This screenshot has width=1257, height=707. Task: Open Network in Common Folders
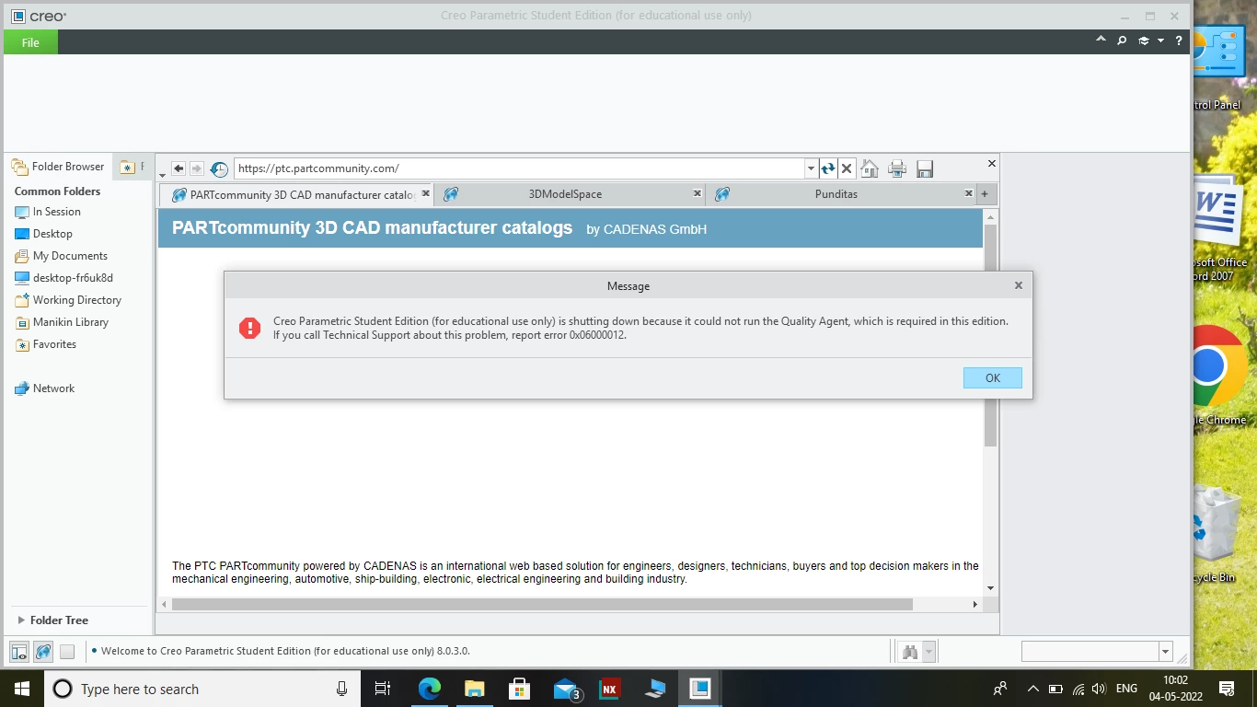point(44,388)
